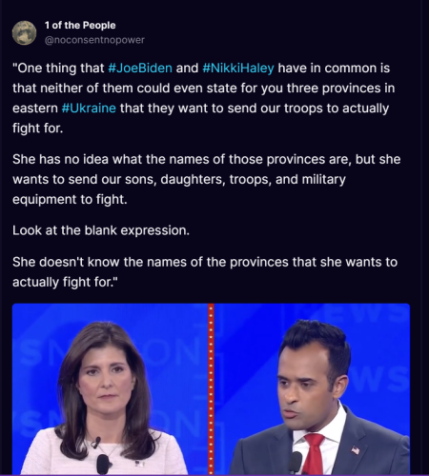Image resolution: width=429 pixels, height=476 pixels.
Task: Visit the @noconsentnopower handle
Action: coord(94,40)
